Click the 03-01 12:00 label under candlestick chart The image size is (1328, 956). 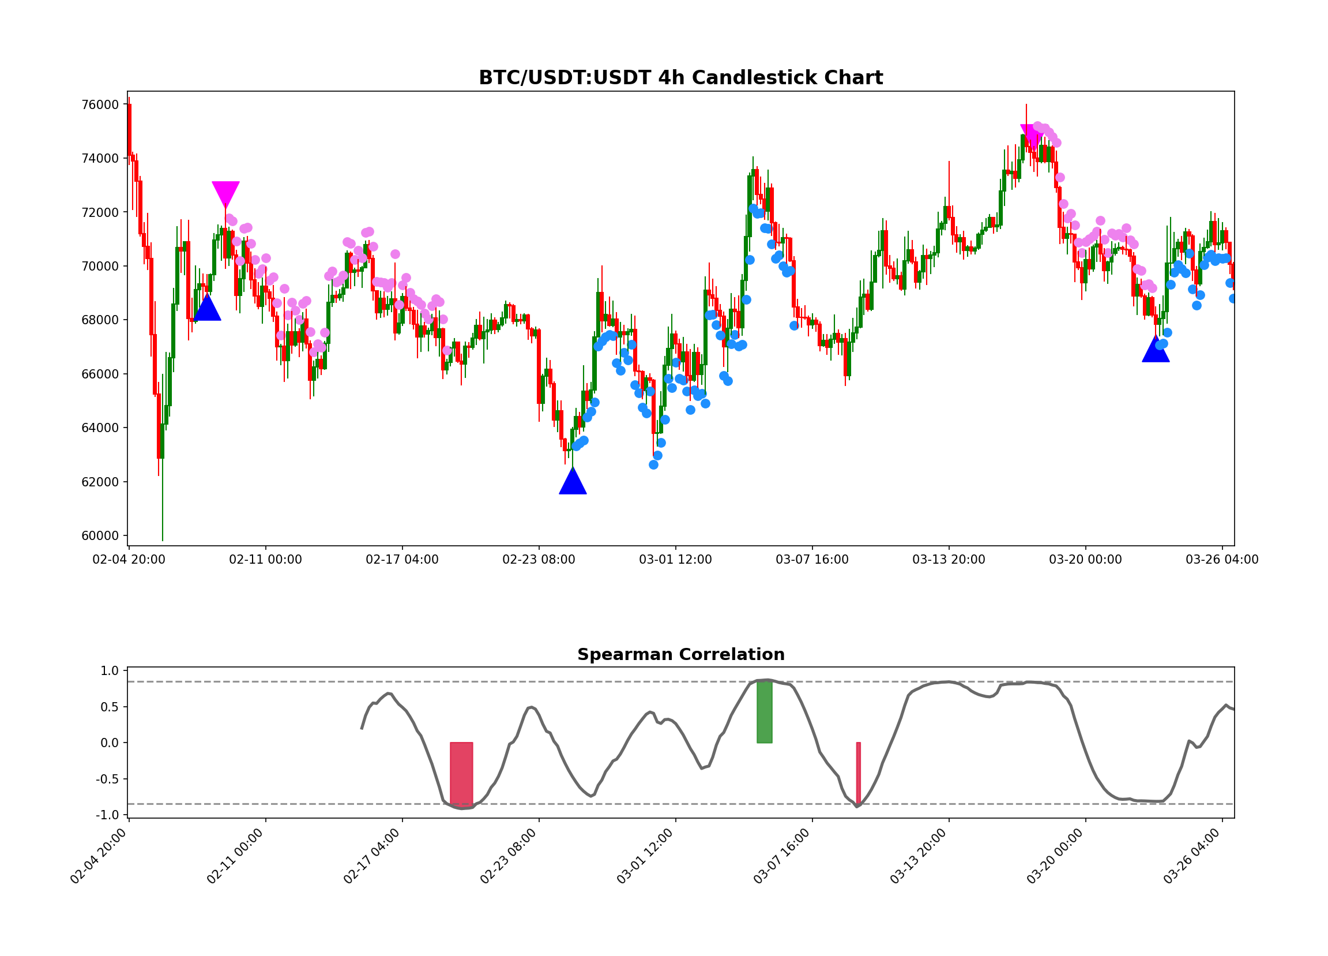(675, 560)
